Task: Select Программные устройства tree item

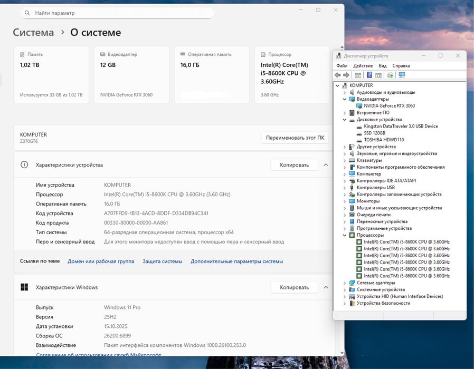Action: tap(384, 228)
